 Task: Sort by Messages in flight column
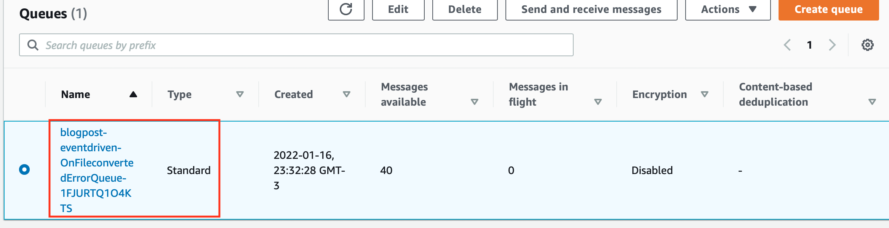point(598,102)
